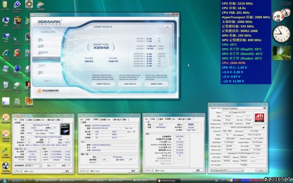
Task: Click the 2833 GPU score value
Action: point(89,61)
